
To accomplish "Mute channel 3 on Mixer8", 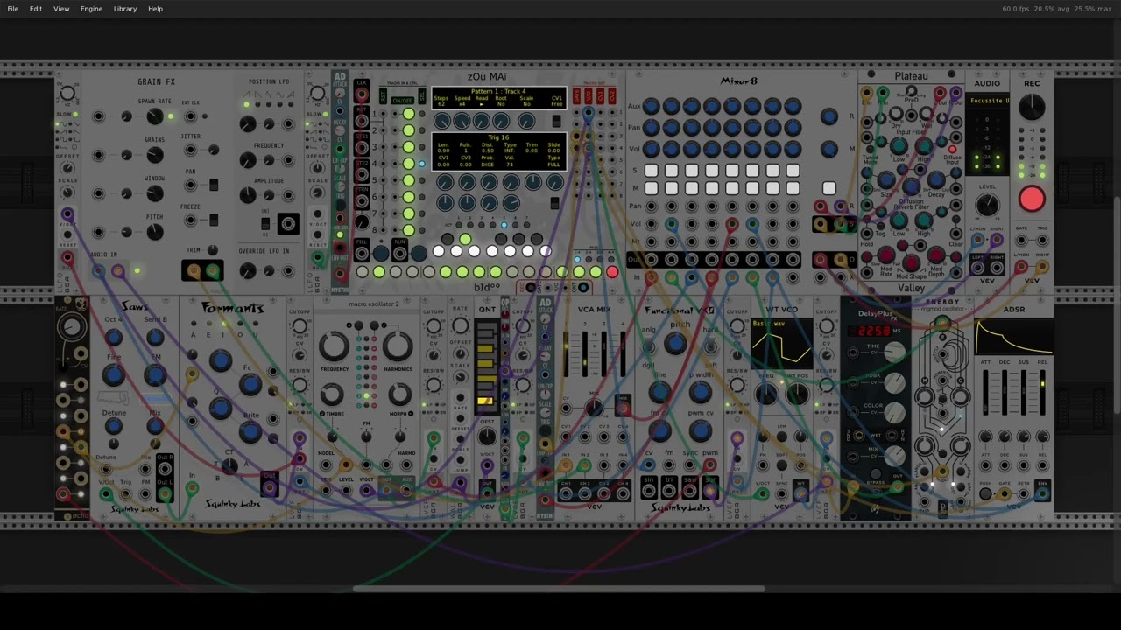I will click(x=692, y=188).
